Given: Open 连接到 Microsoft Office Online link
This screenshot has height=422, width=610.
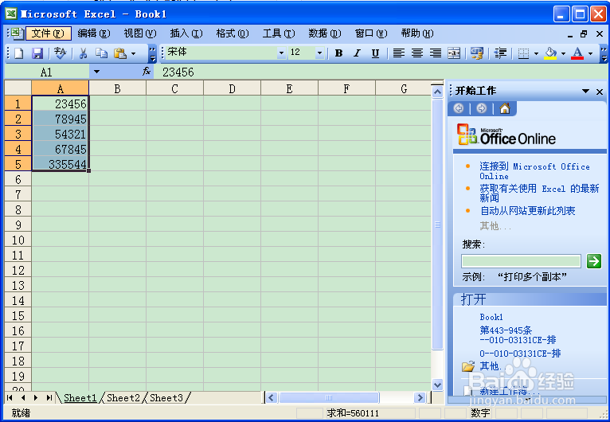Looking at the screenshot, I should tap(534, 171).
